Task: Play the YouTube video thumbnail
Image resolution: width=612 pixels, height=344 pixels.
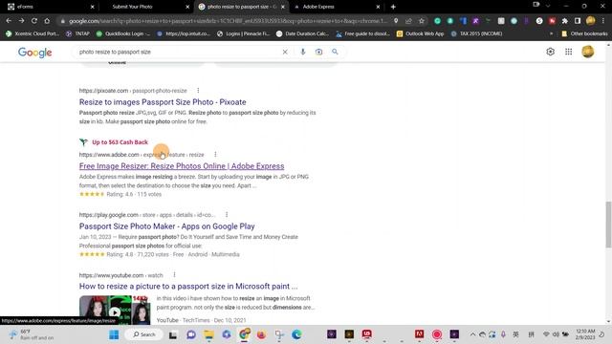Action: pos(115,312)
